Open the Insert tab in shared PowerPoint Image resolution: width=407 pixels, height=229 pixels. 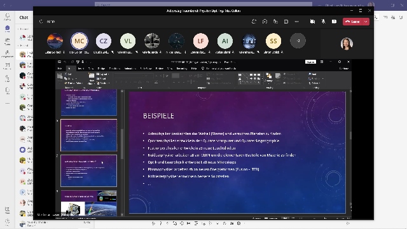(81, 69)
